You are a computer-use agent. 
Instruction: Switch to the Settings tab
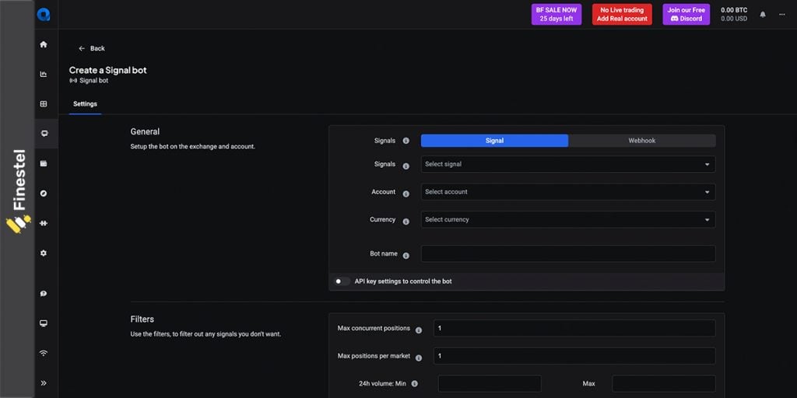click(85, 104)
